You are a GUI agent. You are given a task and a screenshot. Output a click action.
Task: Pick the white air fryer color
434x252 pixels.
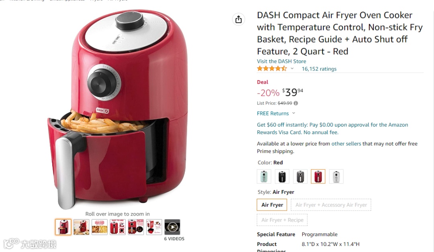[x=336, y=176]
